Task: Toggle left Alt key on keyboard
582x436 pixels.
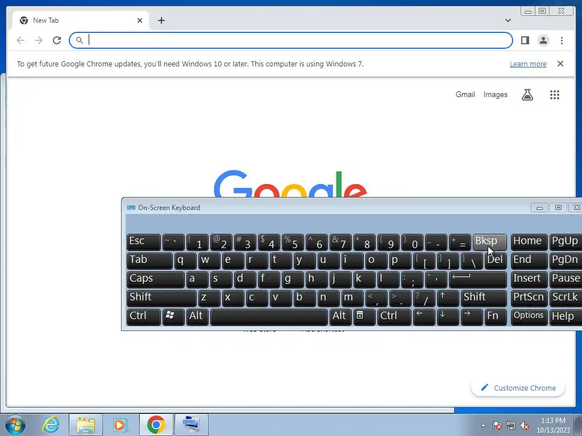Action: tap(197, 317)
